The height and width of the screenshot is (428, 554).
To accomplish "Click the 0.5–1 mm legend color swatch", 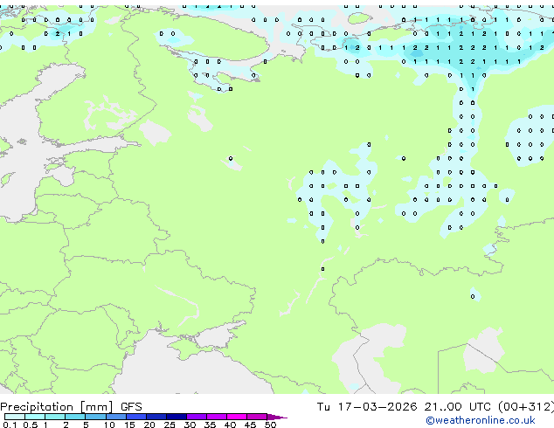I will (x=35, y=417).
